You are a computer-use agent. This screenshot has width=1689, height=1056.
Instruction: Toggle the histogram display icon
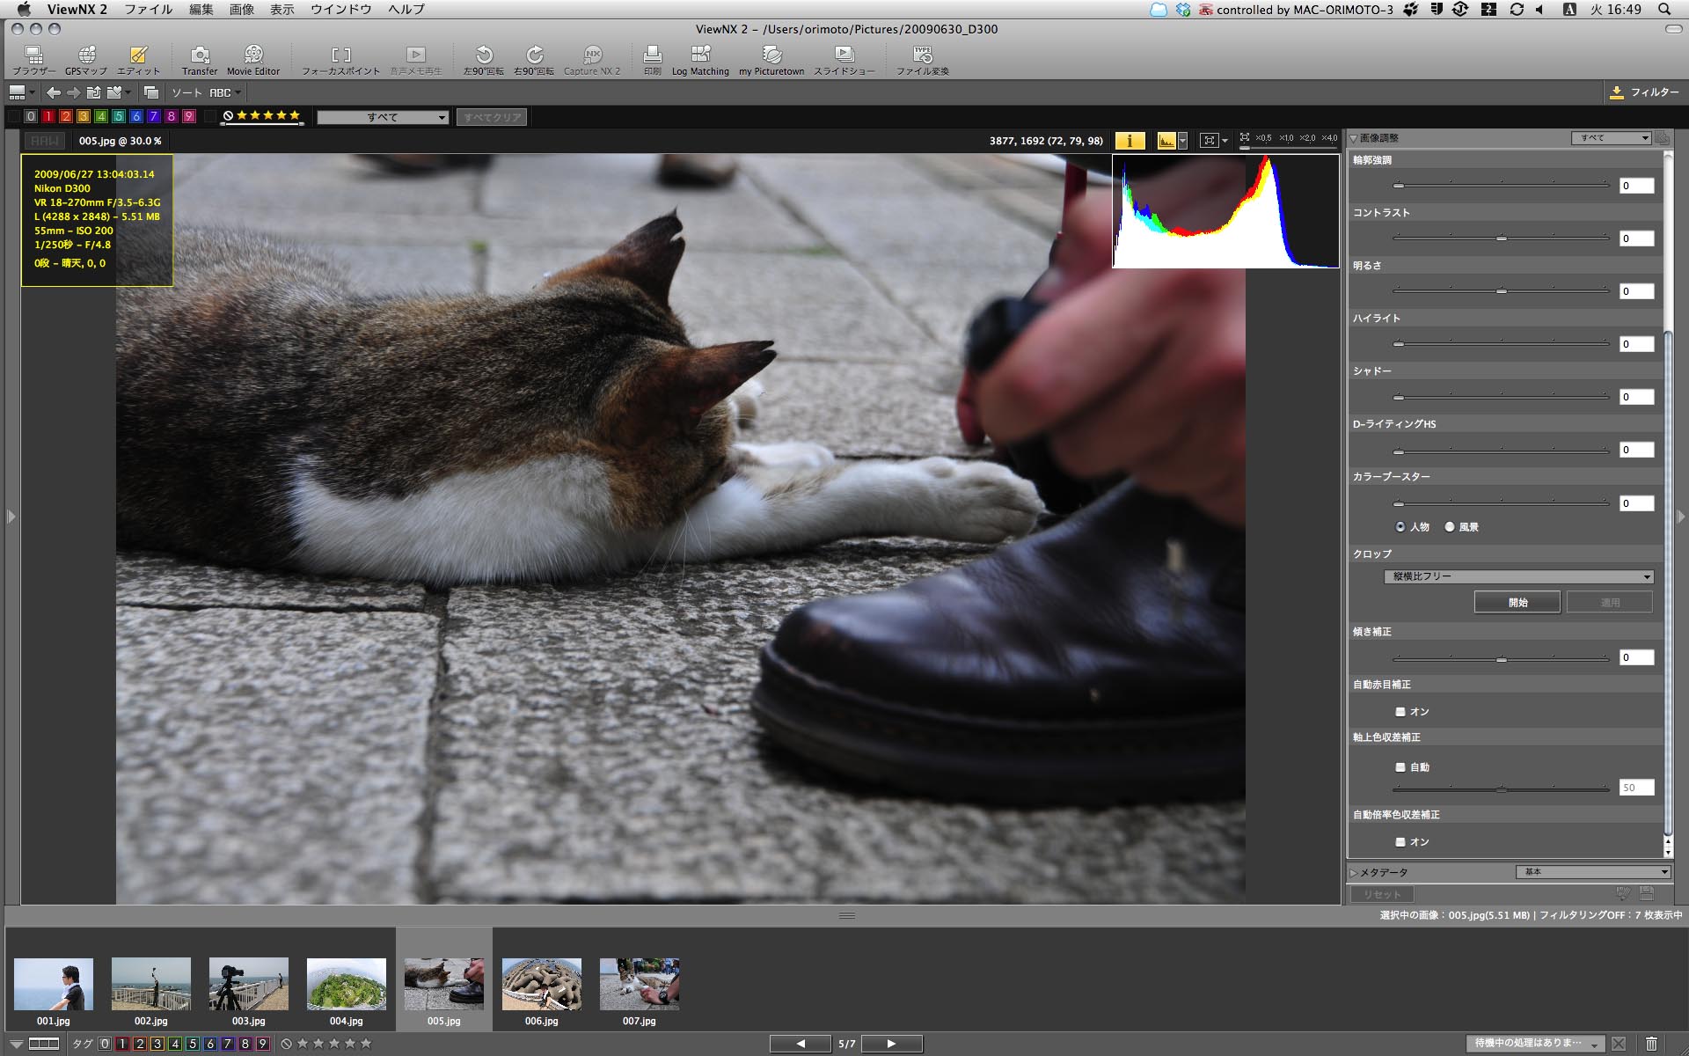pyautogui.click(x=1166, y=141)
